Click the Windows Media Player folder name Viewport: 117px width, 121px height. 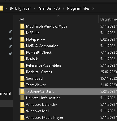[45, 118]
